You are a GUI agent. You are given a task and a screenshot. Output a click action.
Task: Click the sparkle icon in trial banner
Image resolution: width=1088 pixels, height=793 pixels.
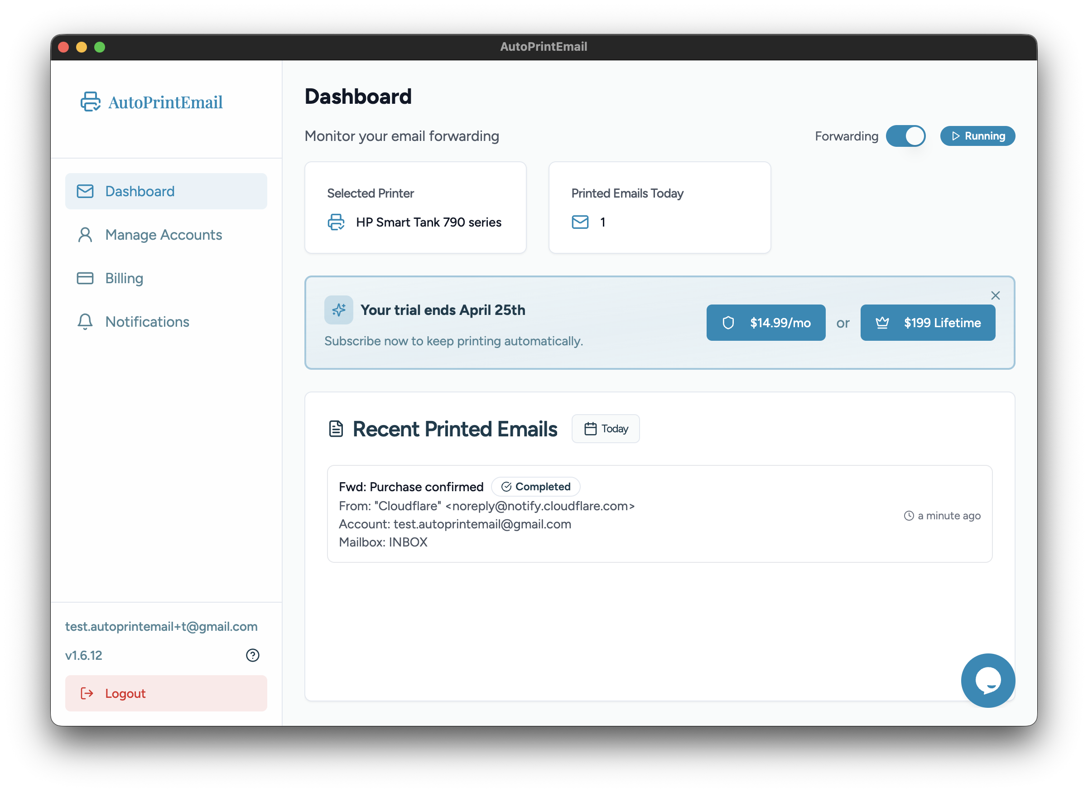339,310
